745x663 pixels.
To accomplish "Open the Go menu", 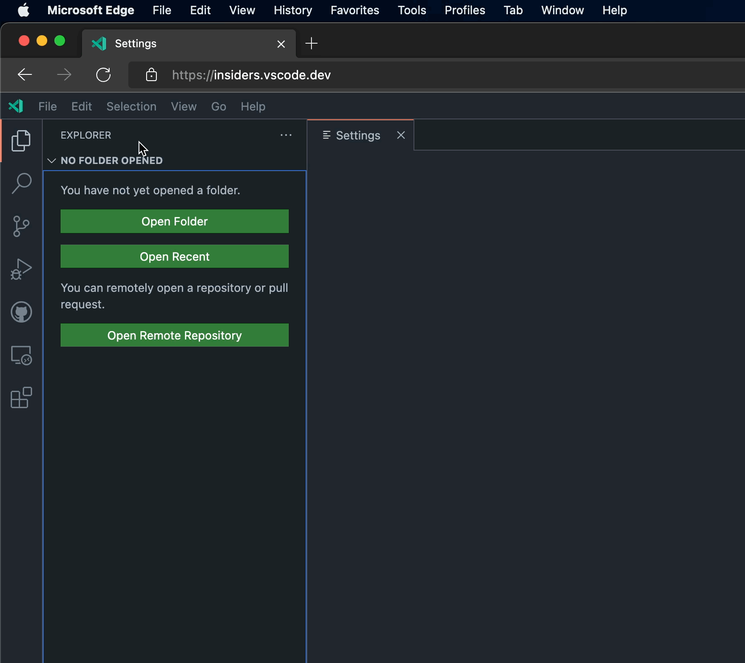I will (x=218, y=106).
